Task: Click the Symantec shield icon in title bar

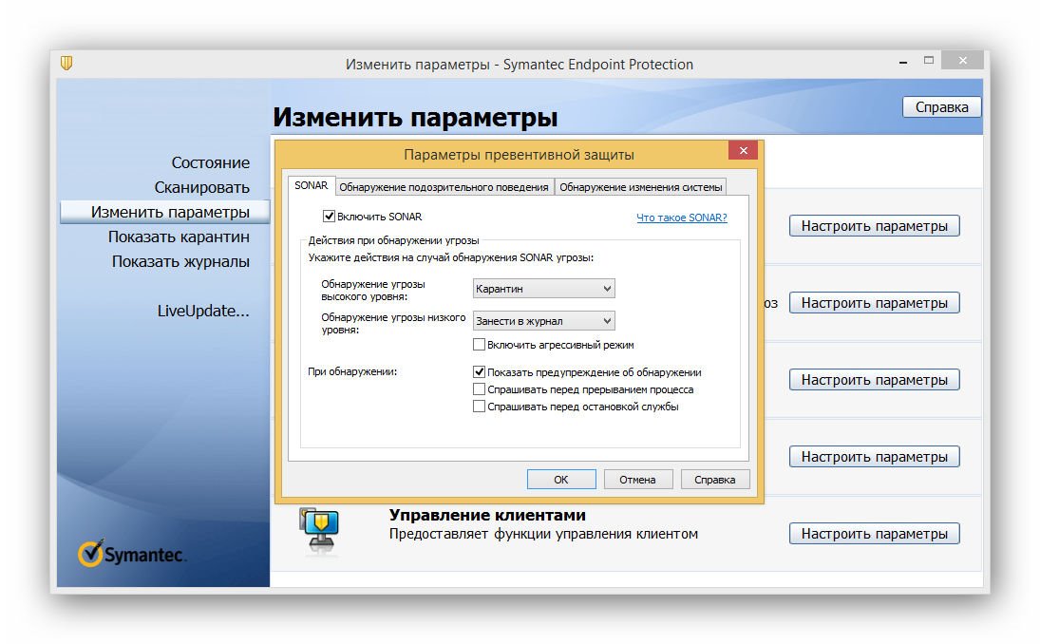Action: tap(66, 64)
